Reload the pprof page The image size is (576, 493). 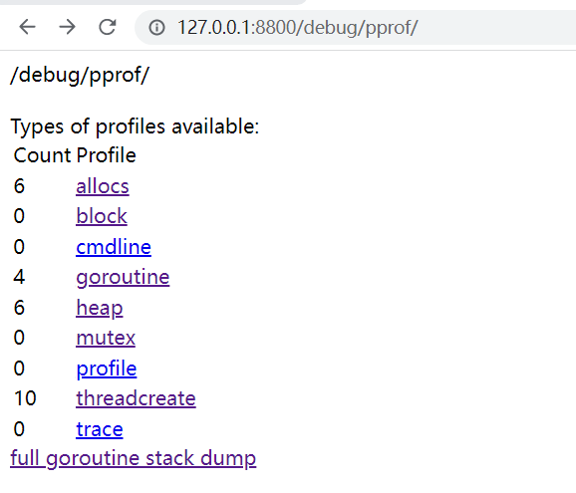[x=108, y=27]
